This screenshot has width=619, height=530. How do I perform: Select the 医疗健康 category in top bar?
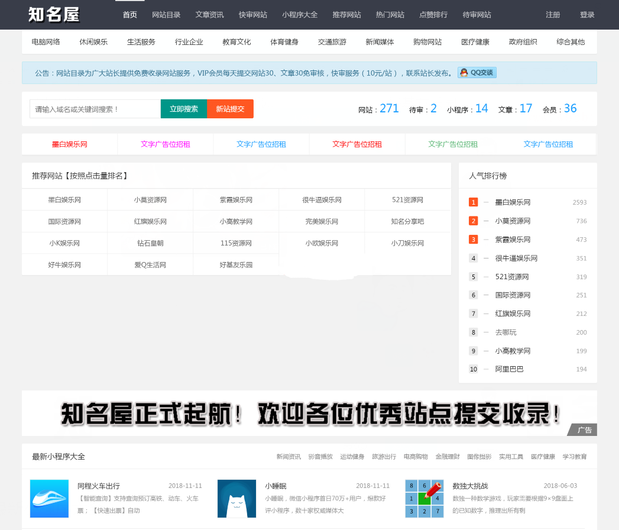pyautogui.click(x=475, y=42)
